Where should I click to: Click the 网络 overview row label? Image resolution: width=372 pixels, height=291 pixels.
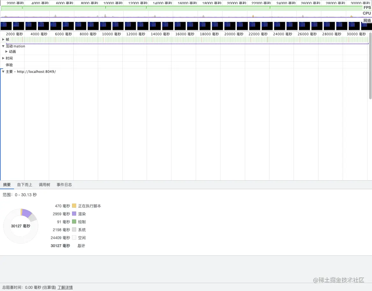click(367, 20)
